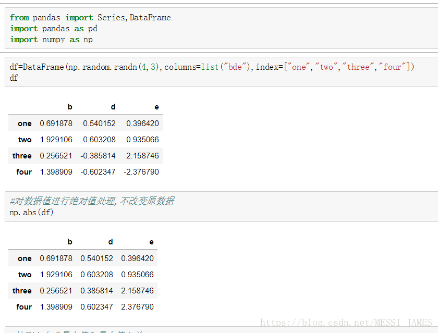Click 1.929106 in the original df table

(x=56, y=140)
